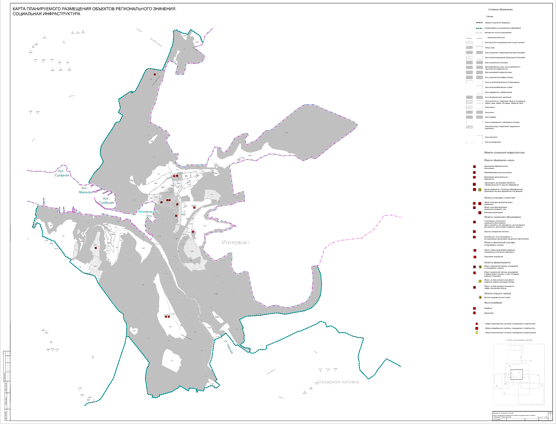Click the preschool organization legend icon

coord(474,167)
